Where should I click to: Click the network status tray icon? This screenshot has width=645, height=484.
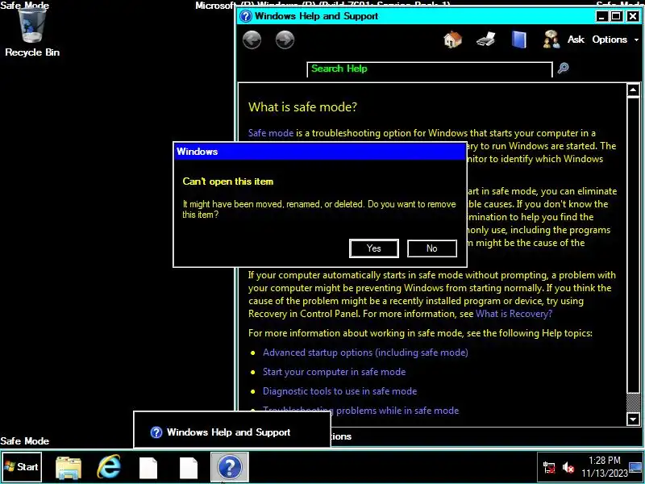tap(549, 468)
